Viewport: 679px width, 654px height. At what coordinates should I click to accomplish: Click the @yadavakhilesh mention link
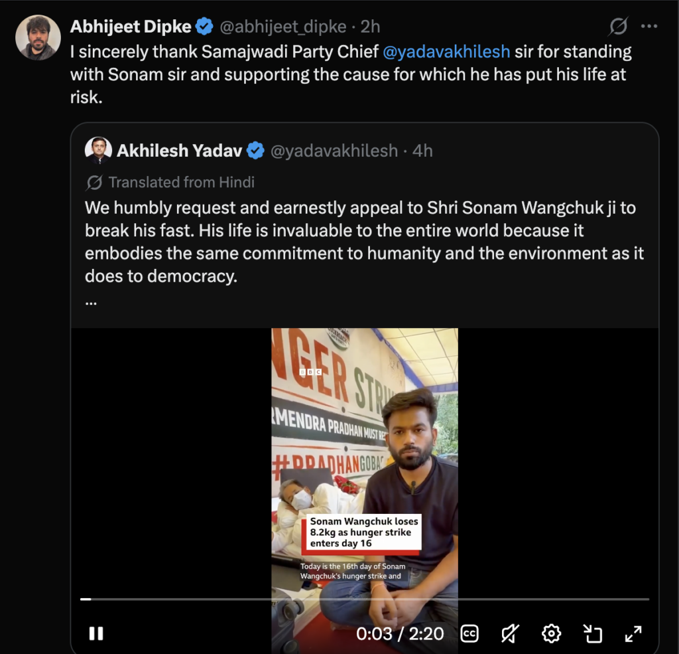click(x=446, y=52)
